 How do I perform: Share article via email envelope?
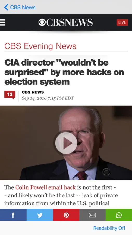pyautogui.click(x=92, y=215)
